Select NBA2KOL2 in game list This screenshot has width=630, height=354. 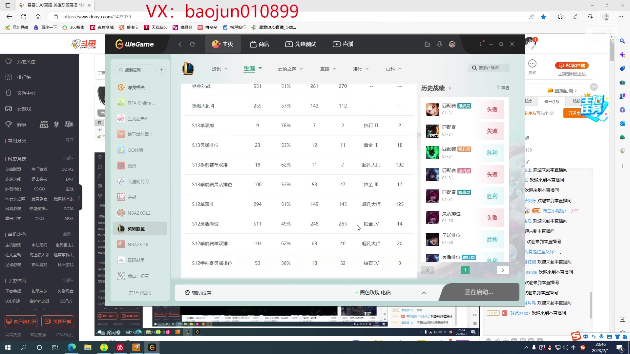pos(139,213)
